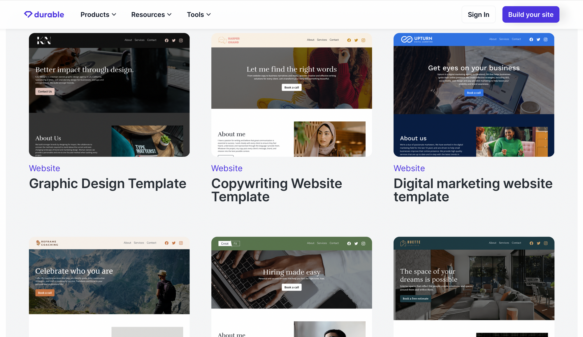Click Instagram icon in Upturn template preview

click(545, 39)
